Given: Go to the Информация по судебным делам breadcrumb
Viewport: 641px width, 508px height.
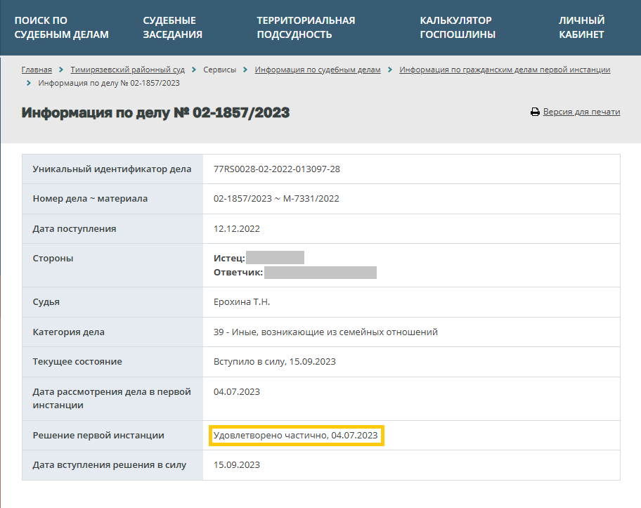Looking at the screenshot, I should click(318, 70).
